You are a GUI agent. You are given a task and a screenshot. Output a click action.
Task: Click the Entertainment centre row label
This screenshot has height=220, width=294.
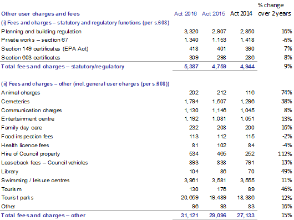(28, 119)
